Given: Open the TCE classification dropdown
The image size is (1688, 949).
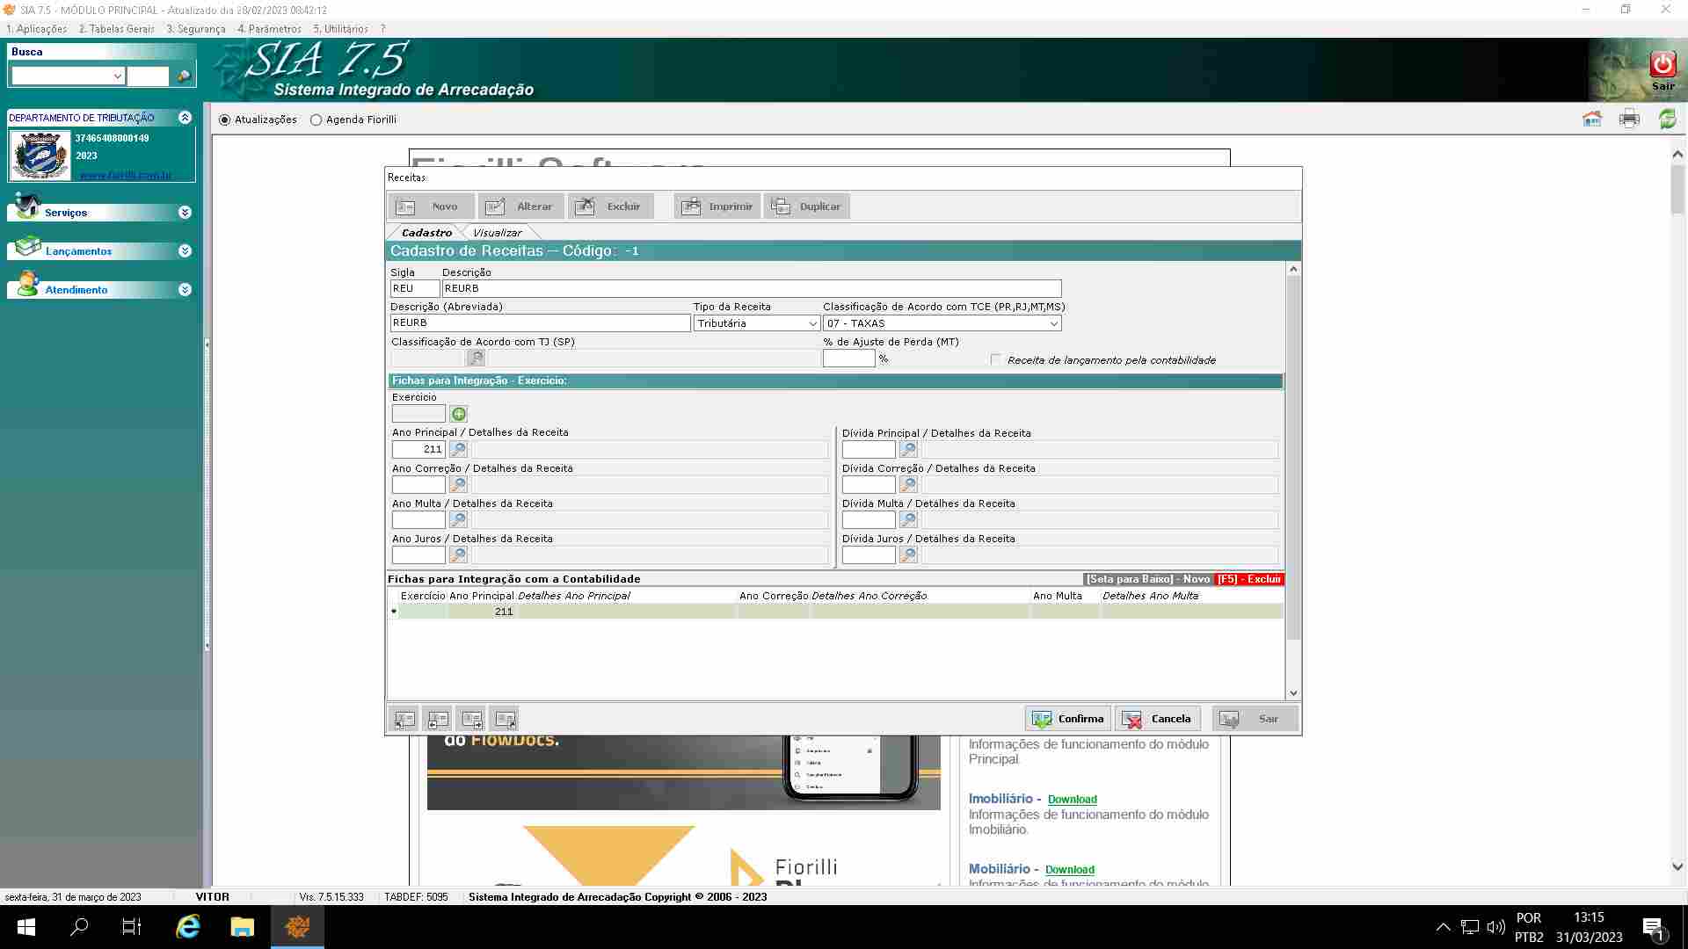Looking at the screenshot, I should coord(1053,323).
